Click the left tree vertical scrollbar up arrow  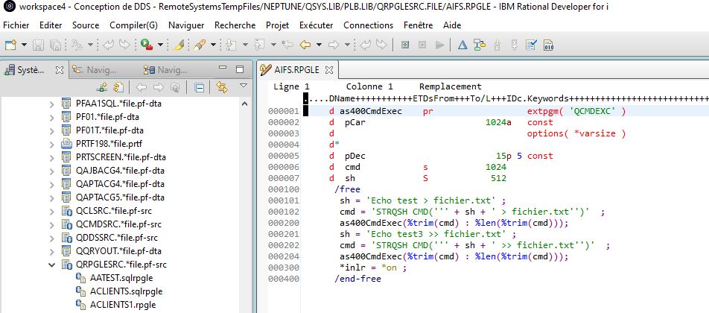[x=245, y=104]
